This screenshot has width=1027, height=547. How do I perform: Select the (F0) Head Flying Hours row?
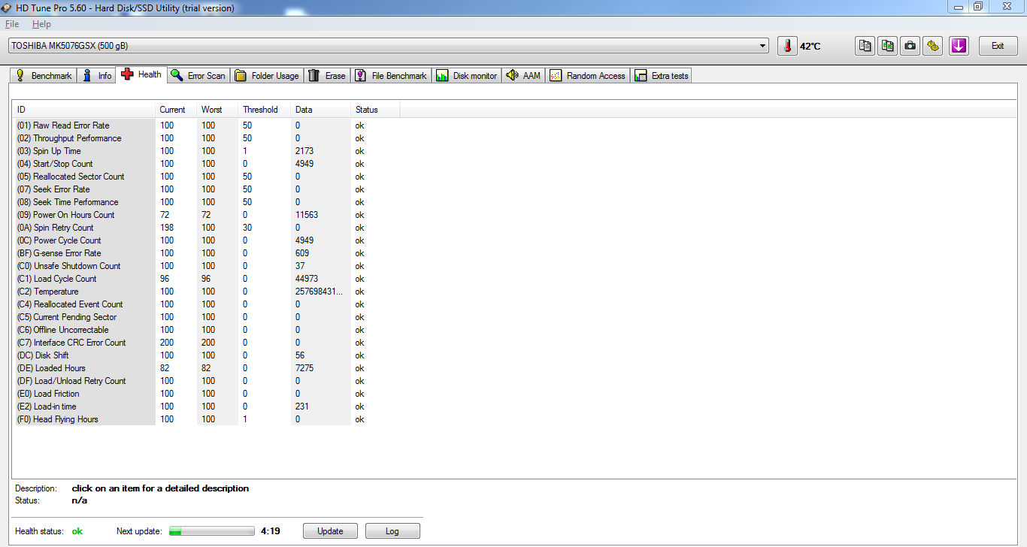pos(206,419)
